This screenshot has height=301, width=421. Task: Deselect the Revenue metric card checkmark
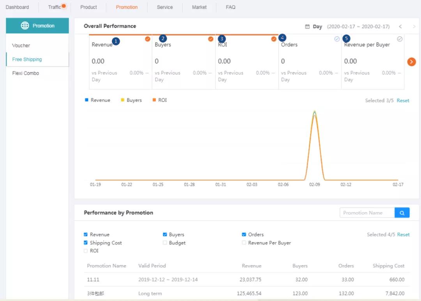(x=148, y=39)
